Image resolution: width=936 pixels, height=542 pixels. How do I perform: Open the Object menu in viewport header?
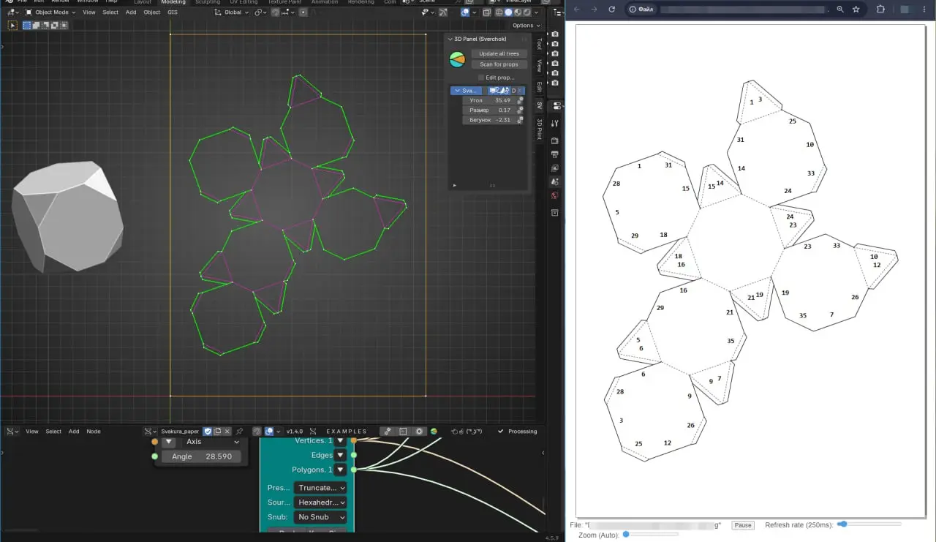(152, 12)
